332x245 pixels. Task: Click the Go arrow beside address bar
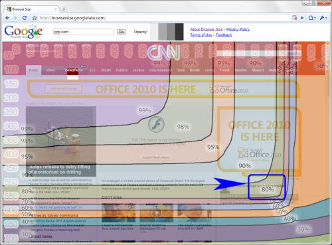(302, 18)
